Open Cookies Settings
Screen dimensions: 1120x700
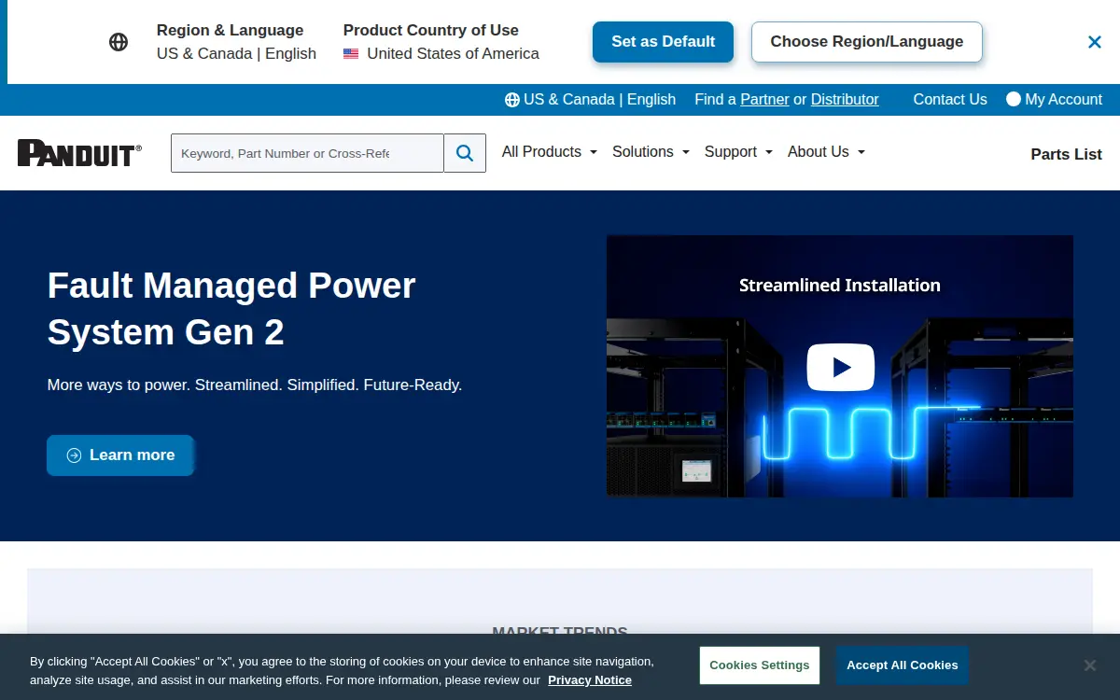(x=760, y=665)
